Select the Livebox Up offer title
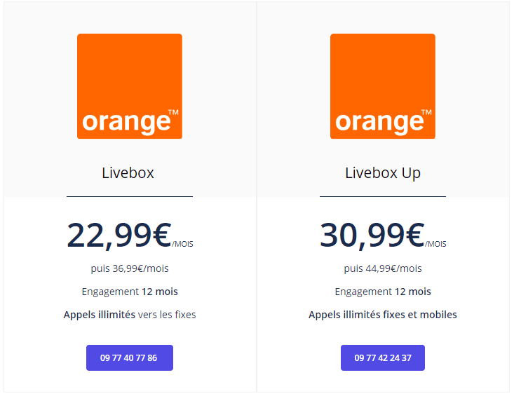This screenshot has height=396, width=514. tap(383, 172)
